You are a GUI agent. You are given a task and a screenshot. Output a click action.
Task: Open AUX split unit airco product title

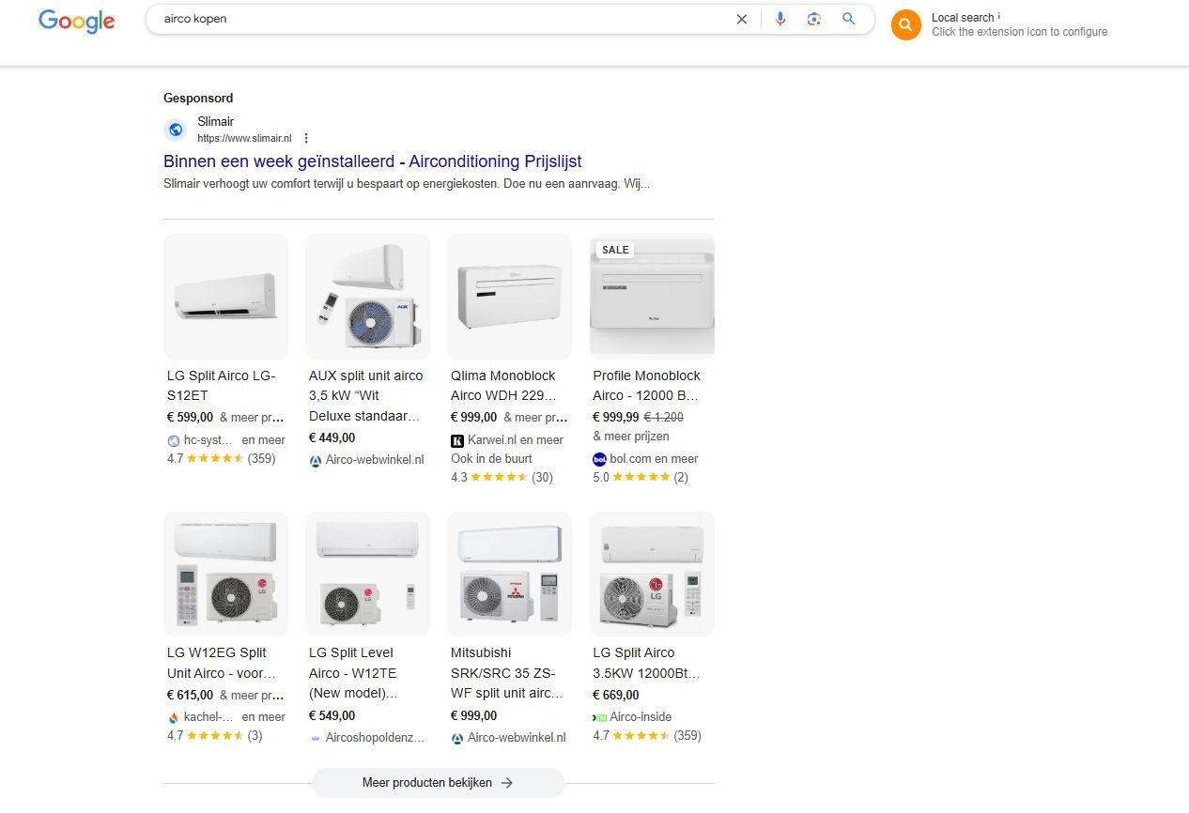tap(366, 395)
